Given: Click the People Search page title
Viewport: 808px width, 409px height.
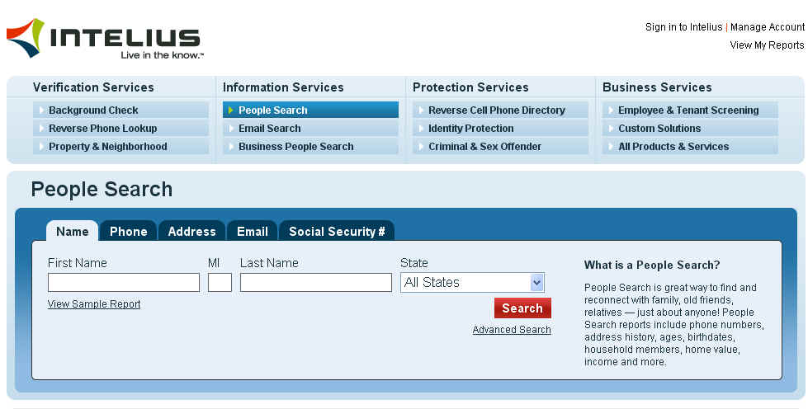Looking at the screenshot, I should (102, 190).
